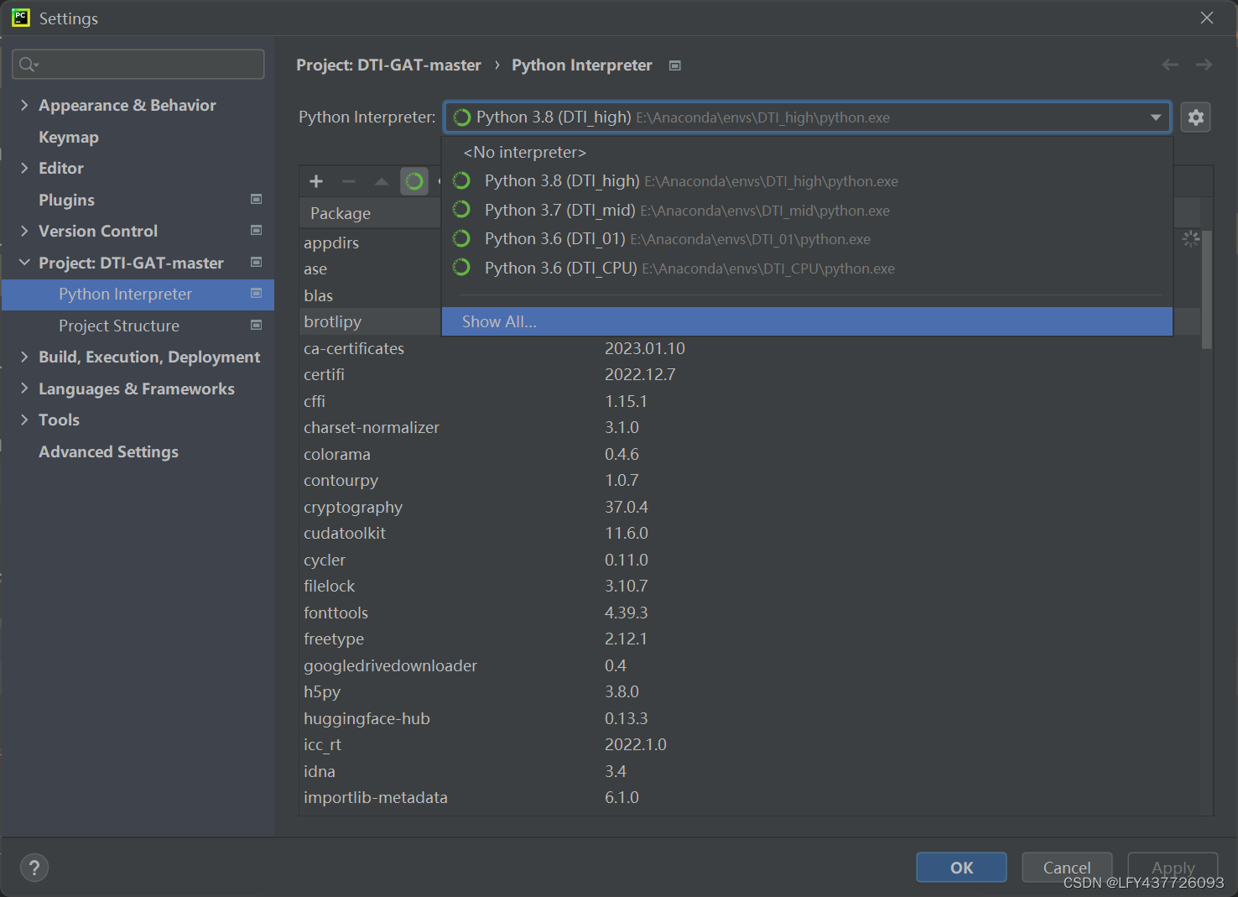Click the project-level marker icon beside breadcrumb
This screenshot has height=897, width=1238.
point(675,65)
